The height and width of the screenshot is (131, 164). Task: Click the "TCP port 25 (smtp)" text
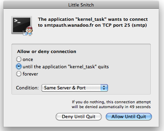pos(125,25)
